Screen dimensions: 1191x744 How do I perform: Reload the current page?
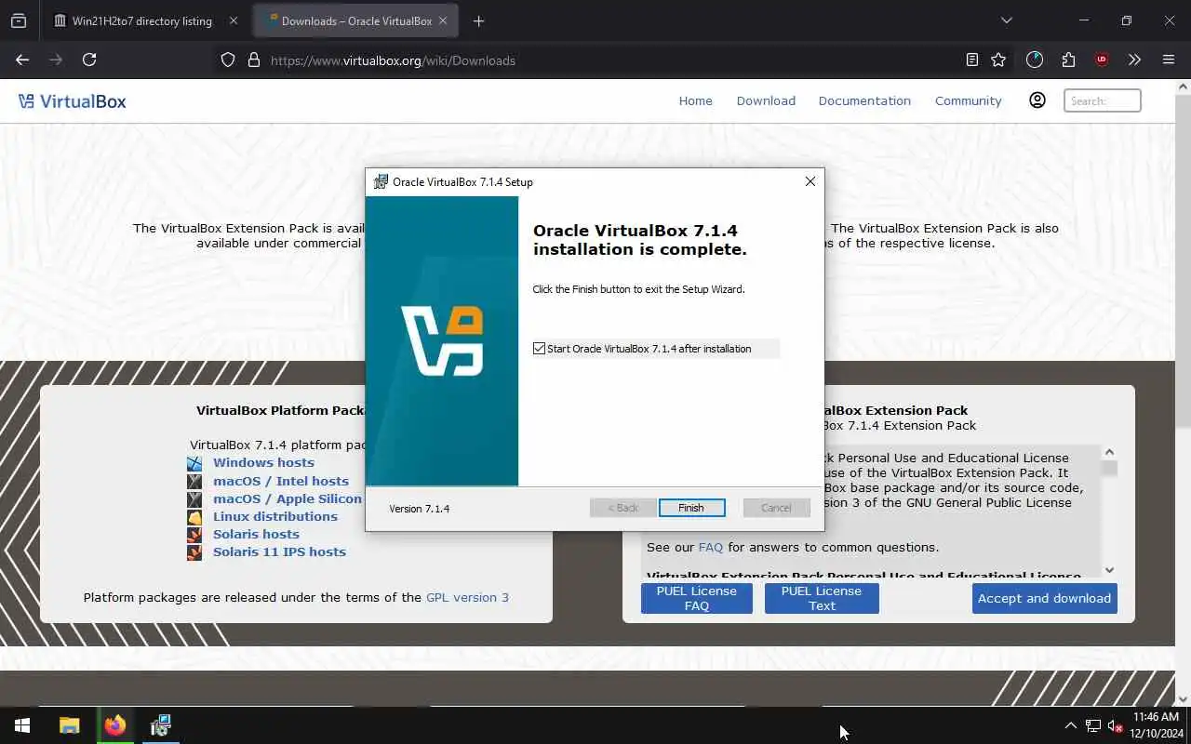click(89, 60)
